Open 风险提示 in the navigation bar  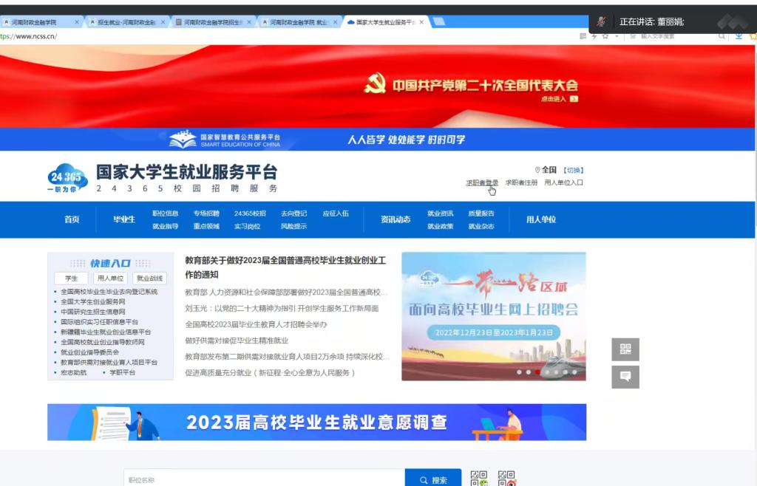(x=293, y=226)
